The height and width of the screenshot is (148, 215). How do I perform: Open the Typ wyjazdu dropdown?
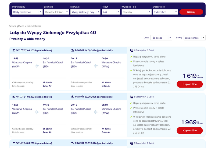[27, 12]
